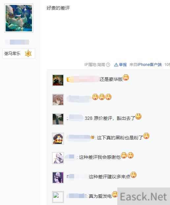Open broken image avatar of 真为爱发电 commenter
The image size is (170, 205).
point(58,197)
